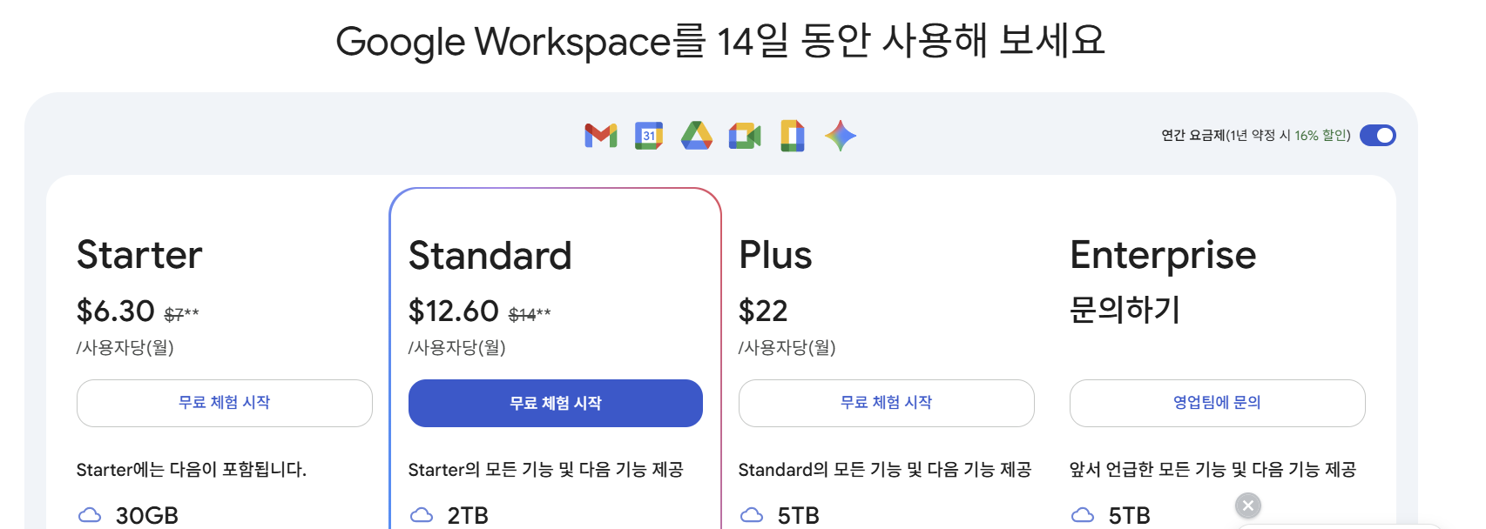1486x529 pixels.
Task: Click the cloud icon in the Enterprise column
Action: (1083, 513)
